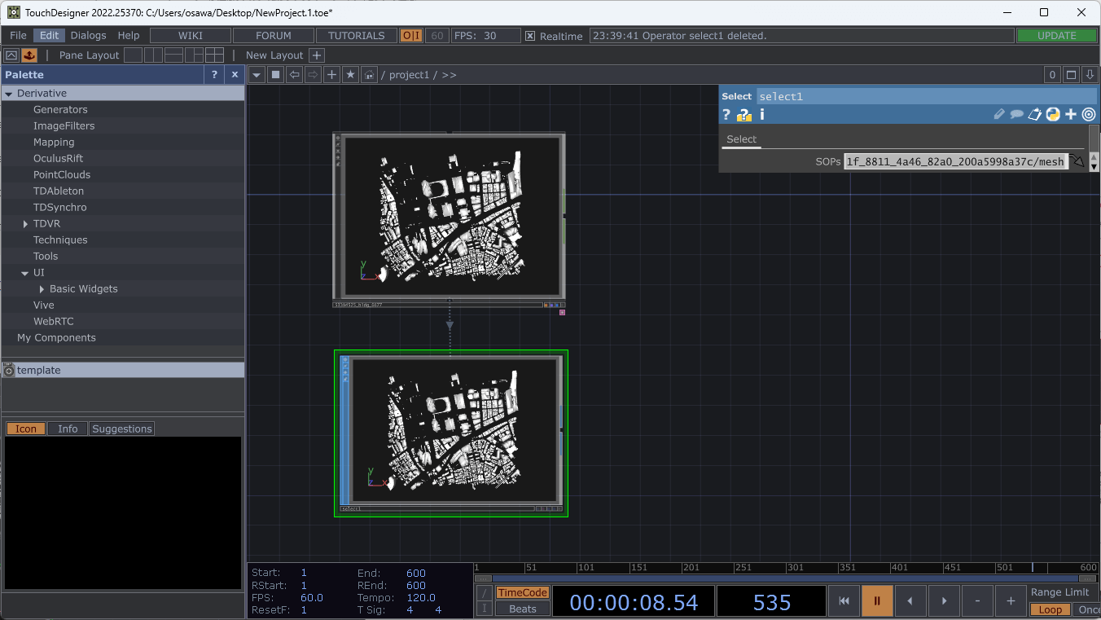1101x620 pixels.
Task: Click the Python language icon in select1 parameters
Action: click(1052, 114)
